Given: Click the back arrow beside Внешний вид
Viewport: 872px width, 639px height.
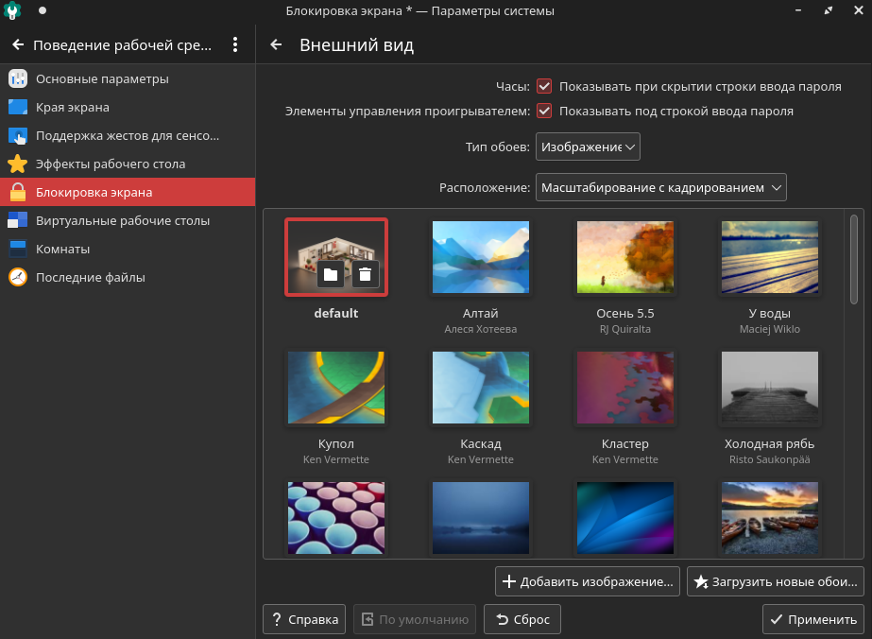Looking at the screenshot, I should [276, 45].
